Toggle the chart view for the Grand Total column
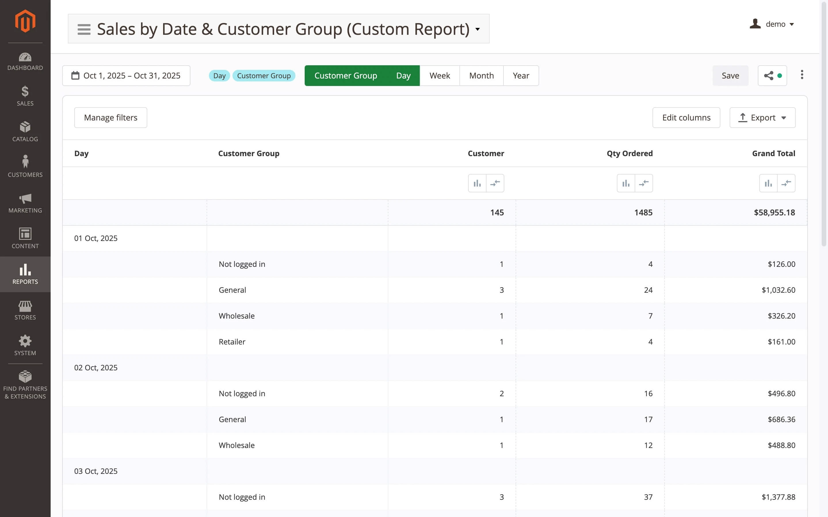Viewport: 828px width, 517px height. 768,183
